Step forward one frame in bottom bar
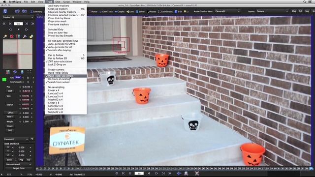315x177 pixels. tap(157, 174)
